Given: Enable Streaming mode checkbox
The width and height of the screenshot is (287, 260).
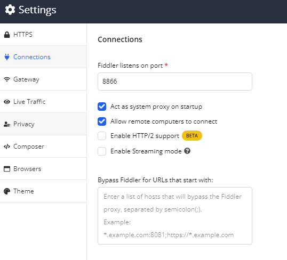Looking at the screenshot, I should [x=102, y=151].
